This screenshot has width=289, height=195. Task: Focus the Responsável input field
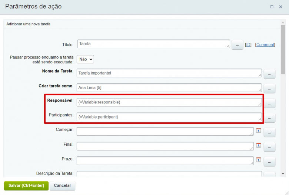[x=169, y=102]
